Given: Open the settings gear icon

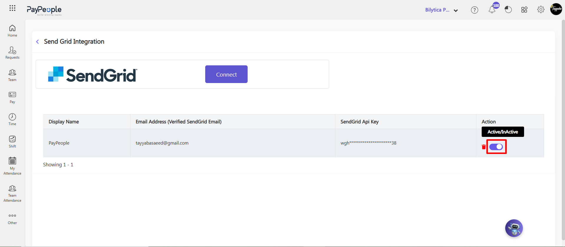Looking at the screenshot, I should [x=541, y=10].
